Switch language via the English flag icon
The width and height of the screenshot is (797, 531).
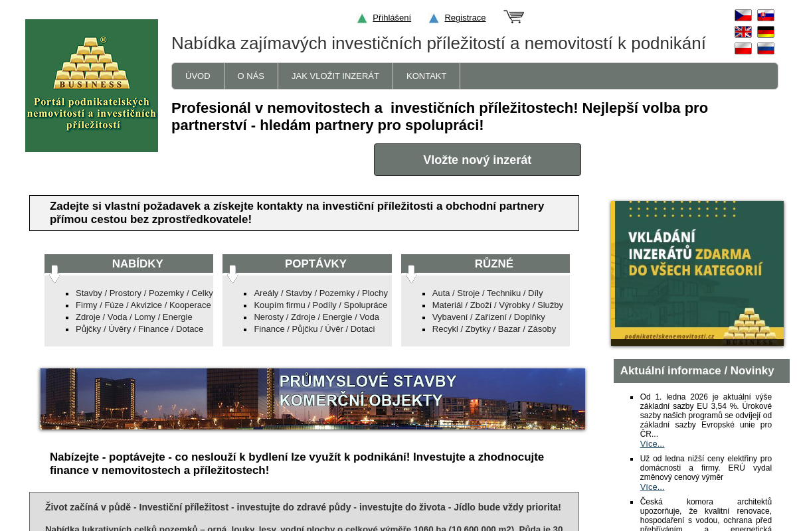[x=743, y=31]
